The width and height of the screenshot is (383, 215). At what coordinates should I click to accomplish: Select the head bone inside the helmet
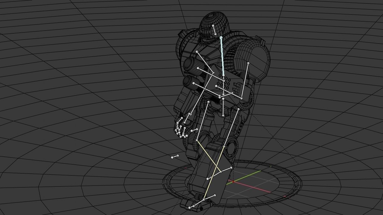[x=214, y=30]
